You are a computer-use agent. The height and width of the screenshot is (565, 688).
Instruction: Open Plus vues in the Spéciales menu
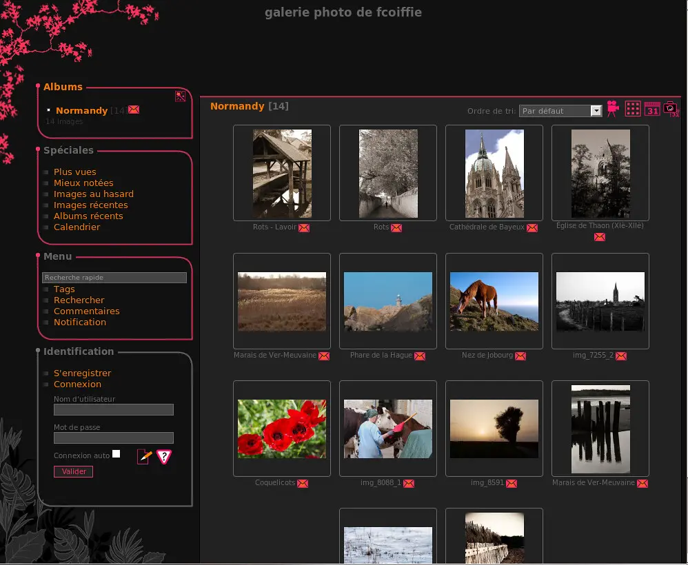(75, 172)
